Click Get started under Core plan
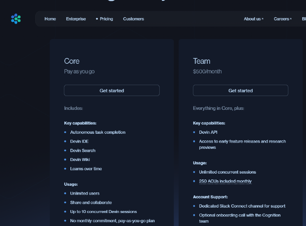Image resolution: width=306 pixels, height=226 pixels. coord(112,91)
